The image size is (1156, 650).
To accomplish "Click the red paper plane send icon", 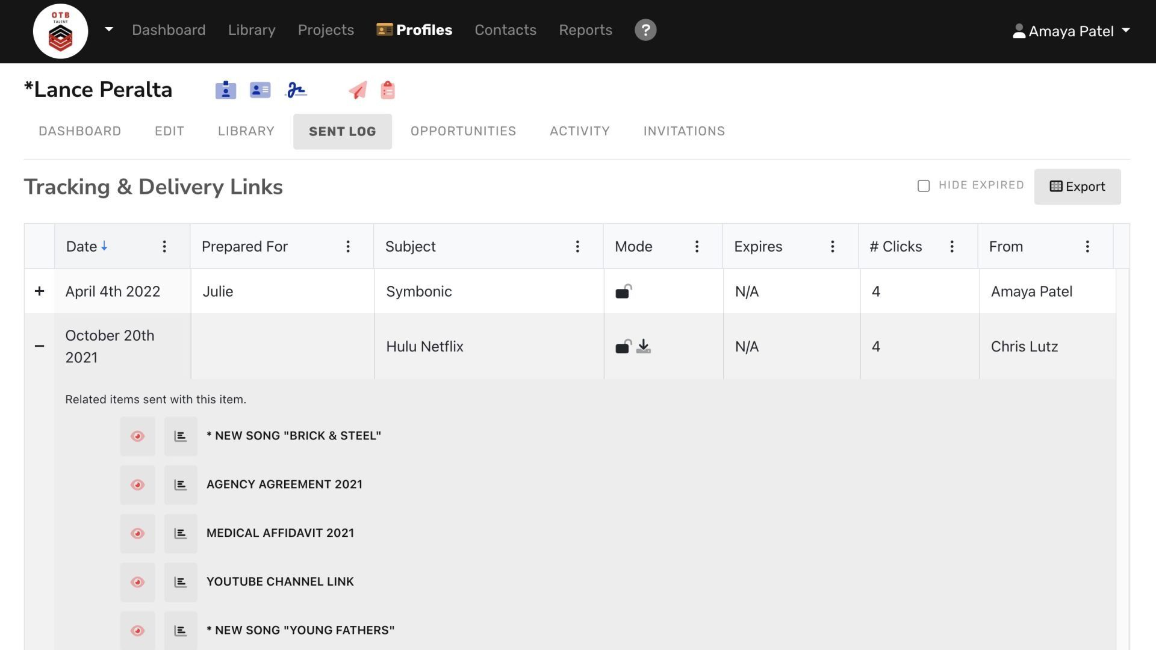I will 358,90.
